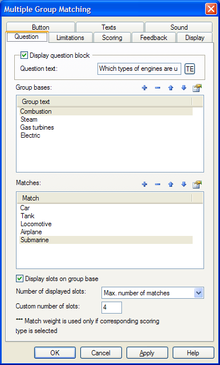The height and width of the screenshot is (365, 220).
Task: Move selected group base up
Action: click(171, 88)
